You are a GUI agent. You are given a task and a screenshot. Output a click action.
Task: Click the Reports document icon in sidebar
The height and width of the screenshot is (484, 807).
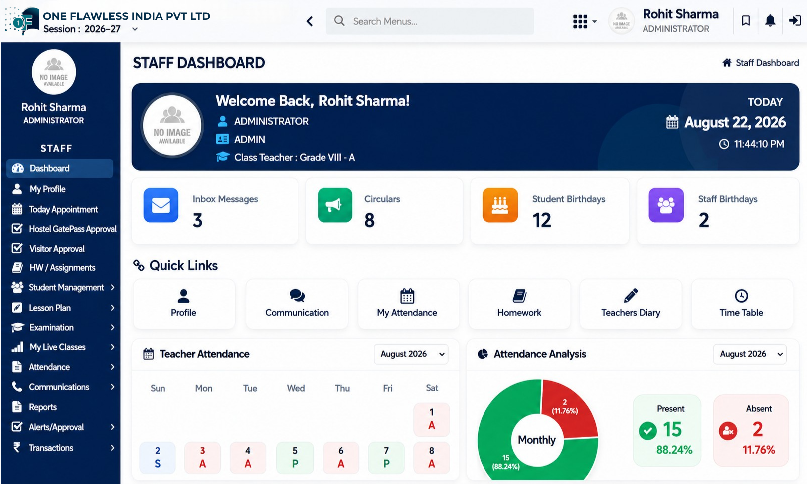[17, 407]
